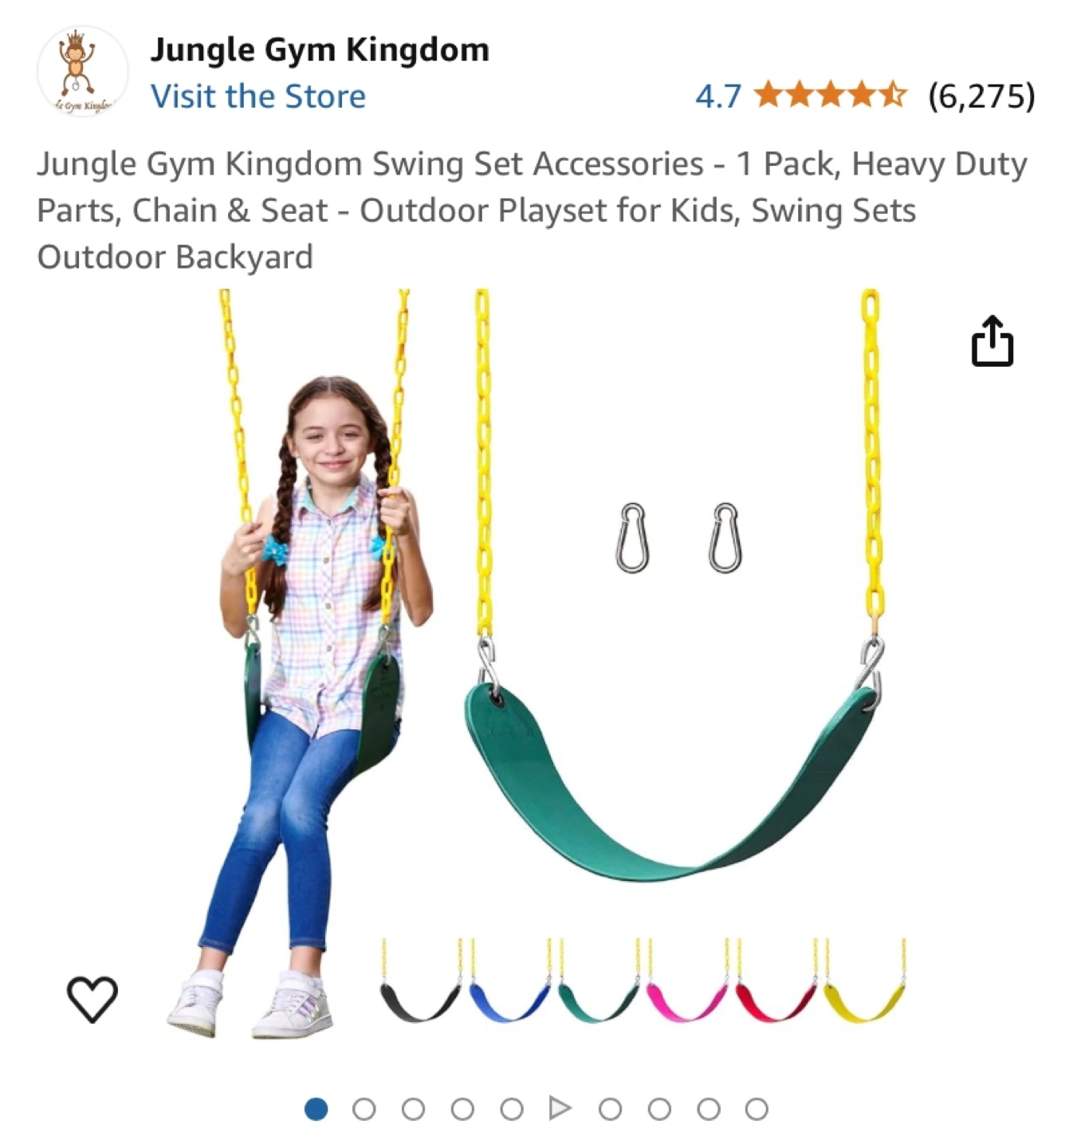Go to second image page dot
The width and height of the screenshot is (1073, 1148).
364,1109
